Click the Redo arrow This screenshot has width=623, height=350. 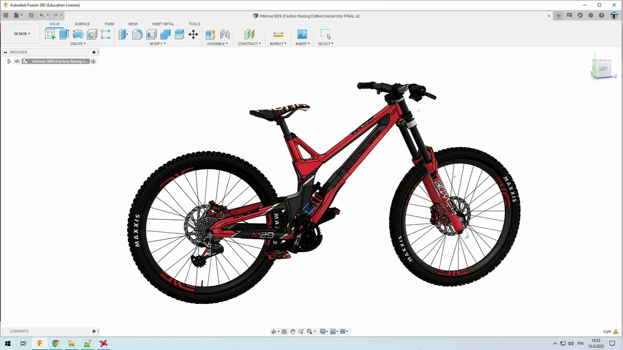coord(55,16)
